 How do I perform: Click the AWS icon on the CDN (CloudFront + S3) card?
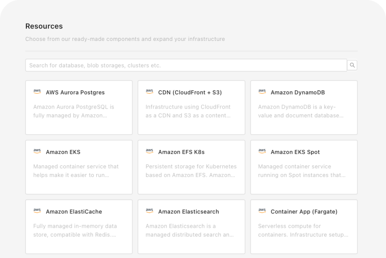150,92
